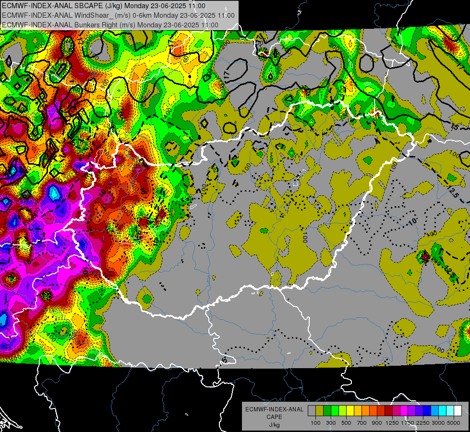
Task: Click the bright green legend swatch after 300
Action: click(x=335, y=410)
